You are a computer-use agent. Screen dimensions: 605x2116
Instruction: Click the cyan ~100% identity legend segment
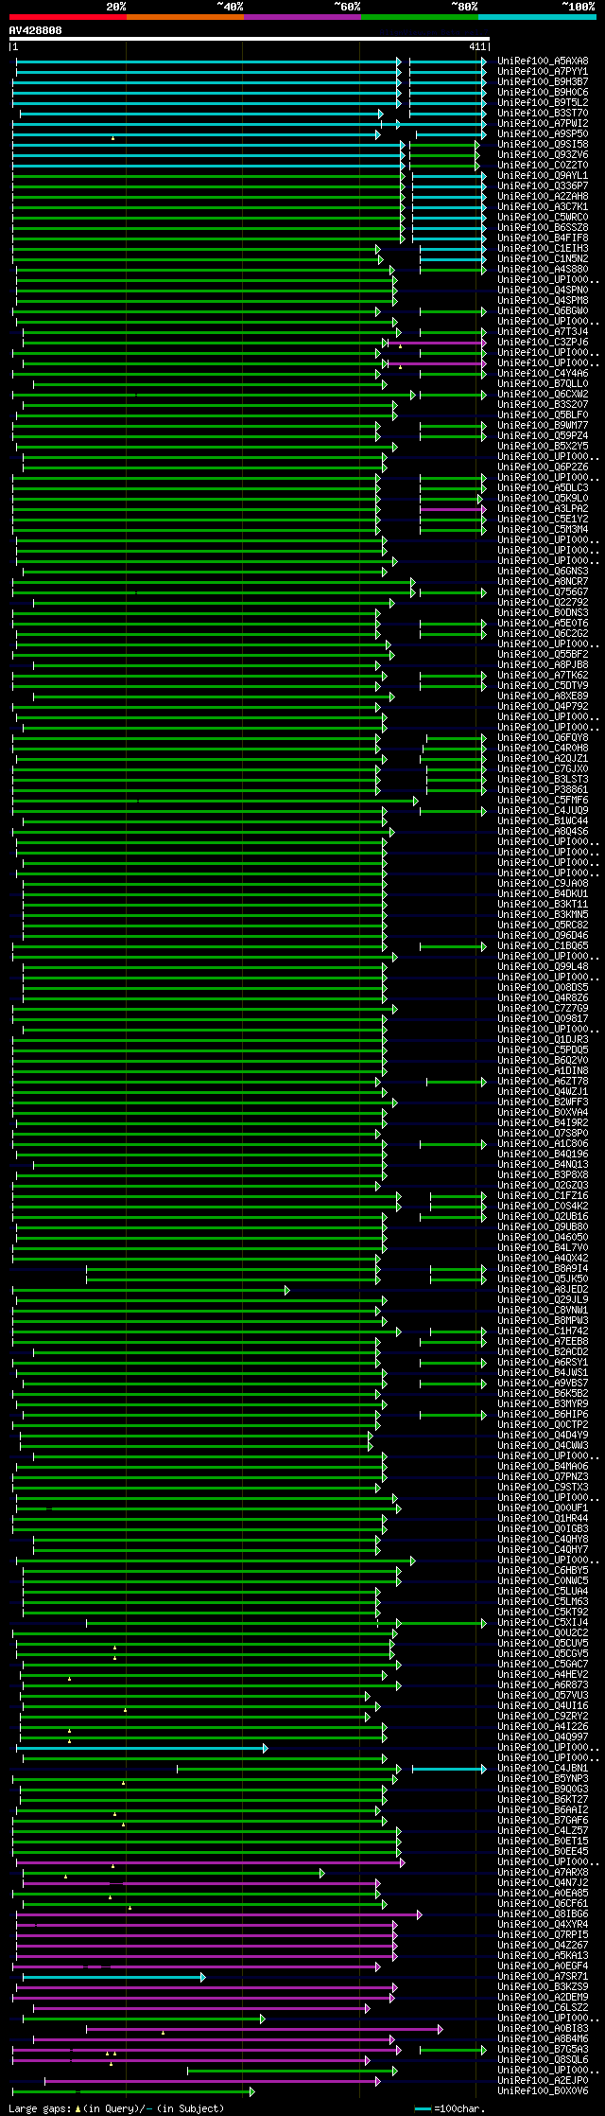click(537, 17)
